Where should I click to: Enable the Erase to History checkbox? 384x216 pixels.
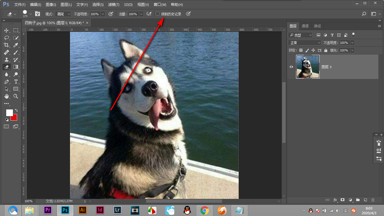(158, 14)
